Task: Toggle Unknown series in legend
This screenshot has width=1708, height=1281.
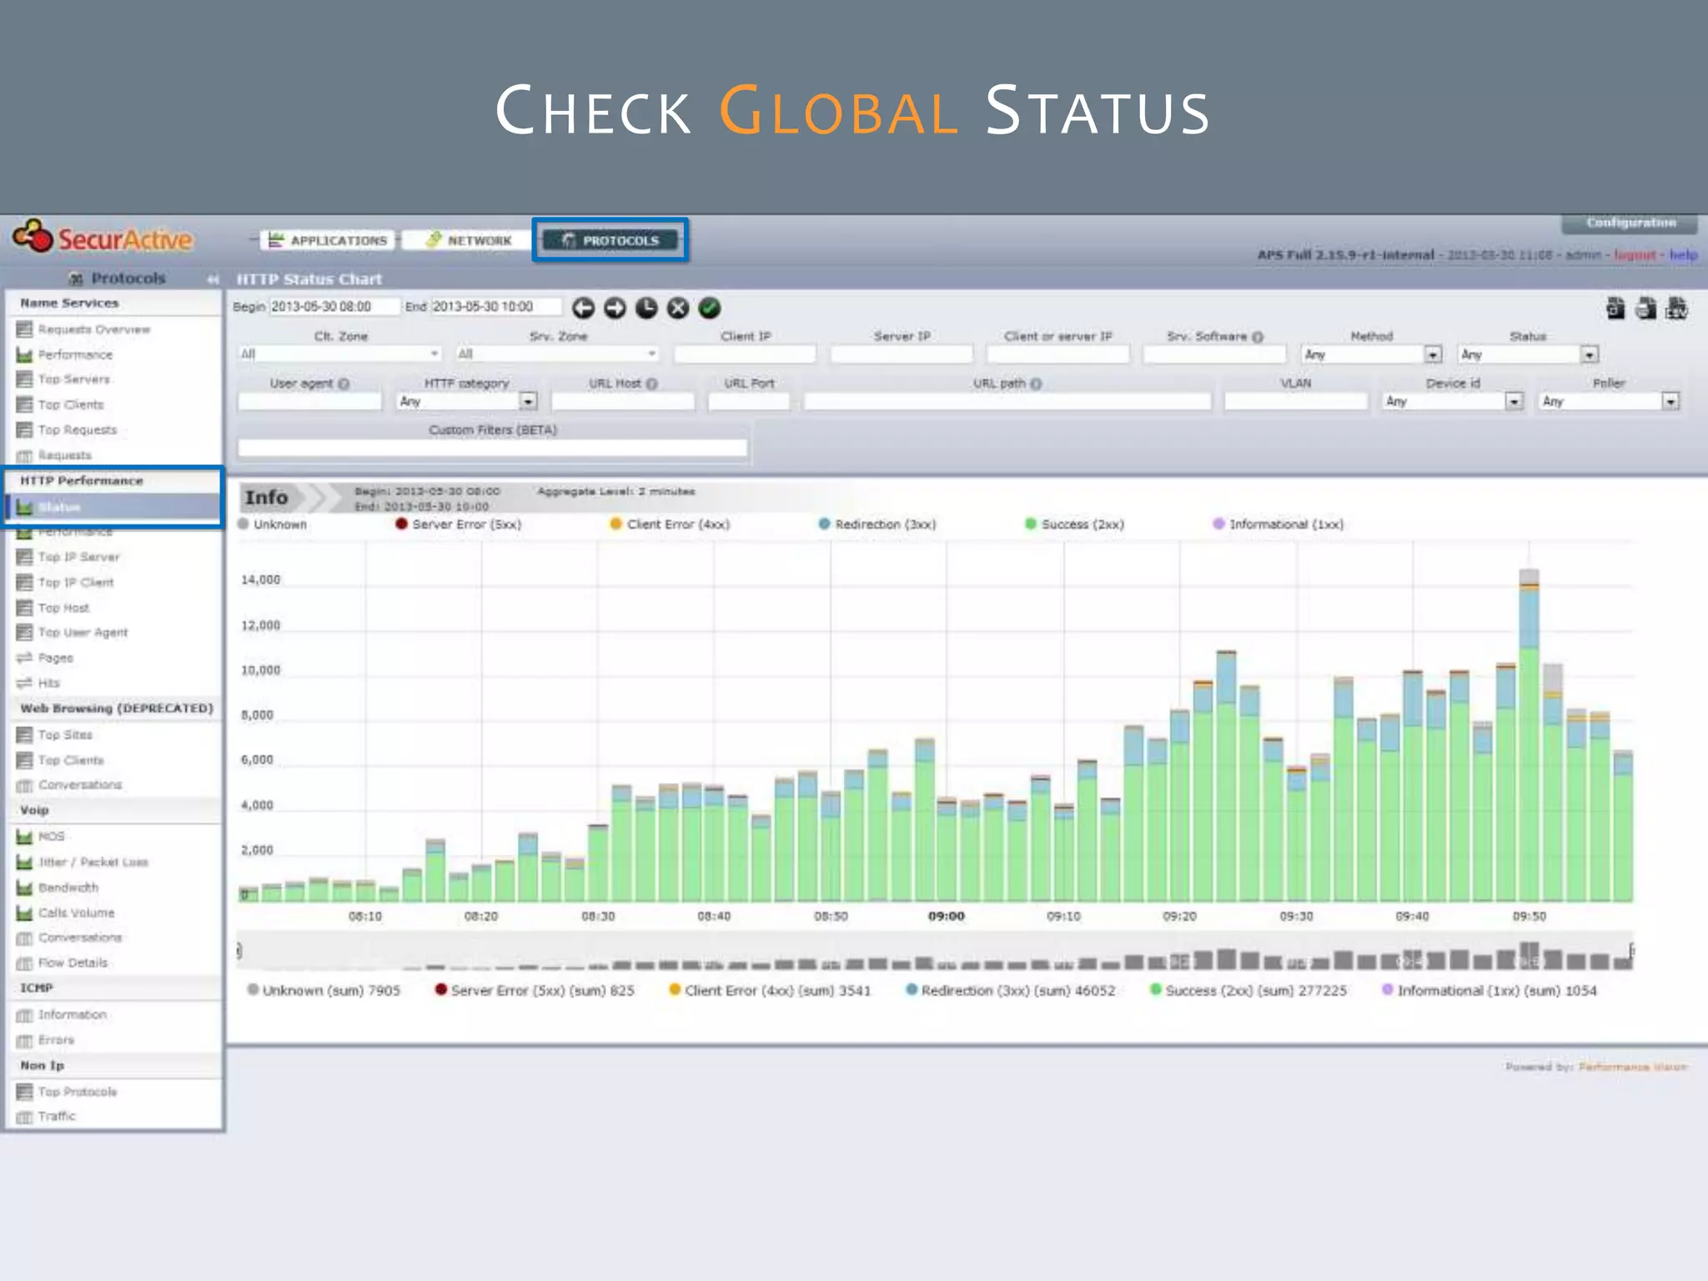Action: pyautogui.click(x=273, y=524)
